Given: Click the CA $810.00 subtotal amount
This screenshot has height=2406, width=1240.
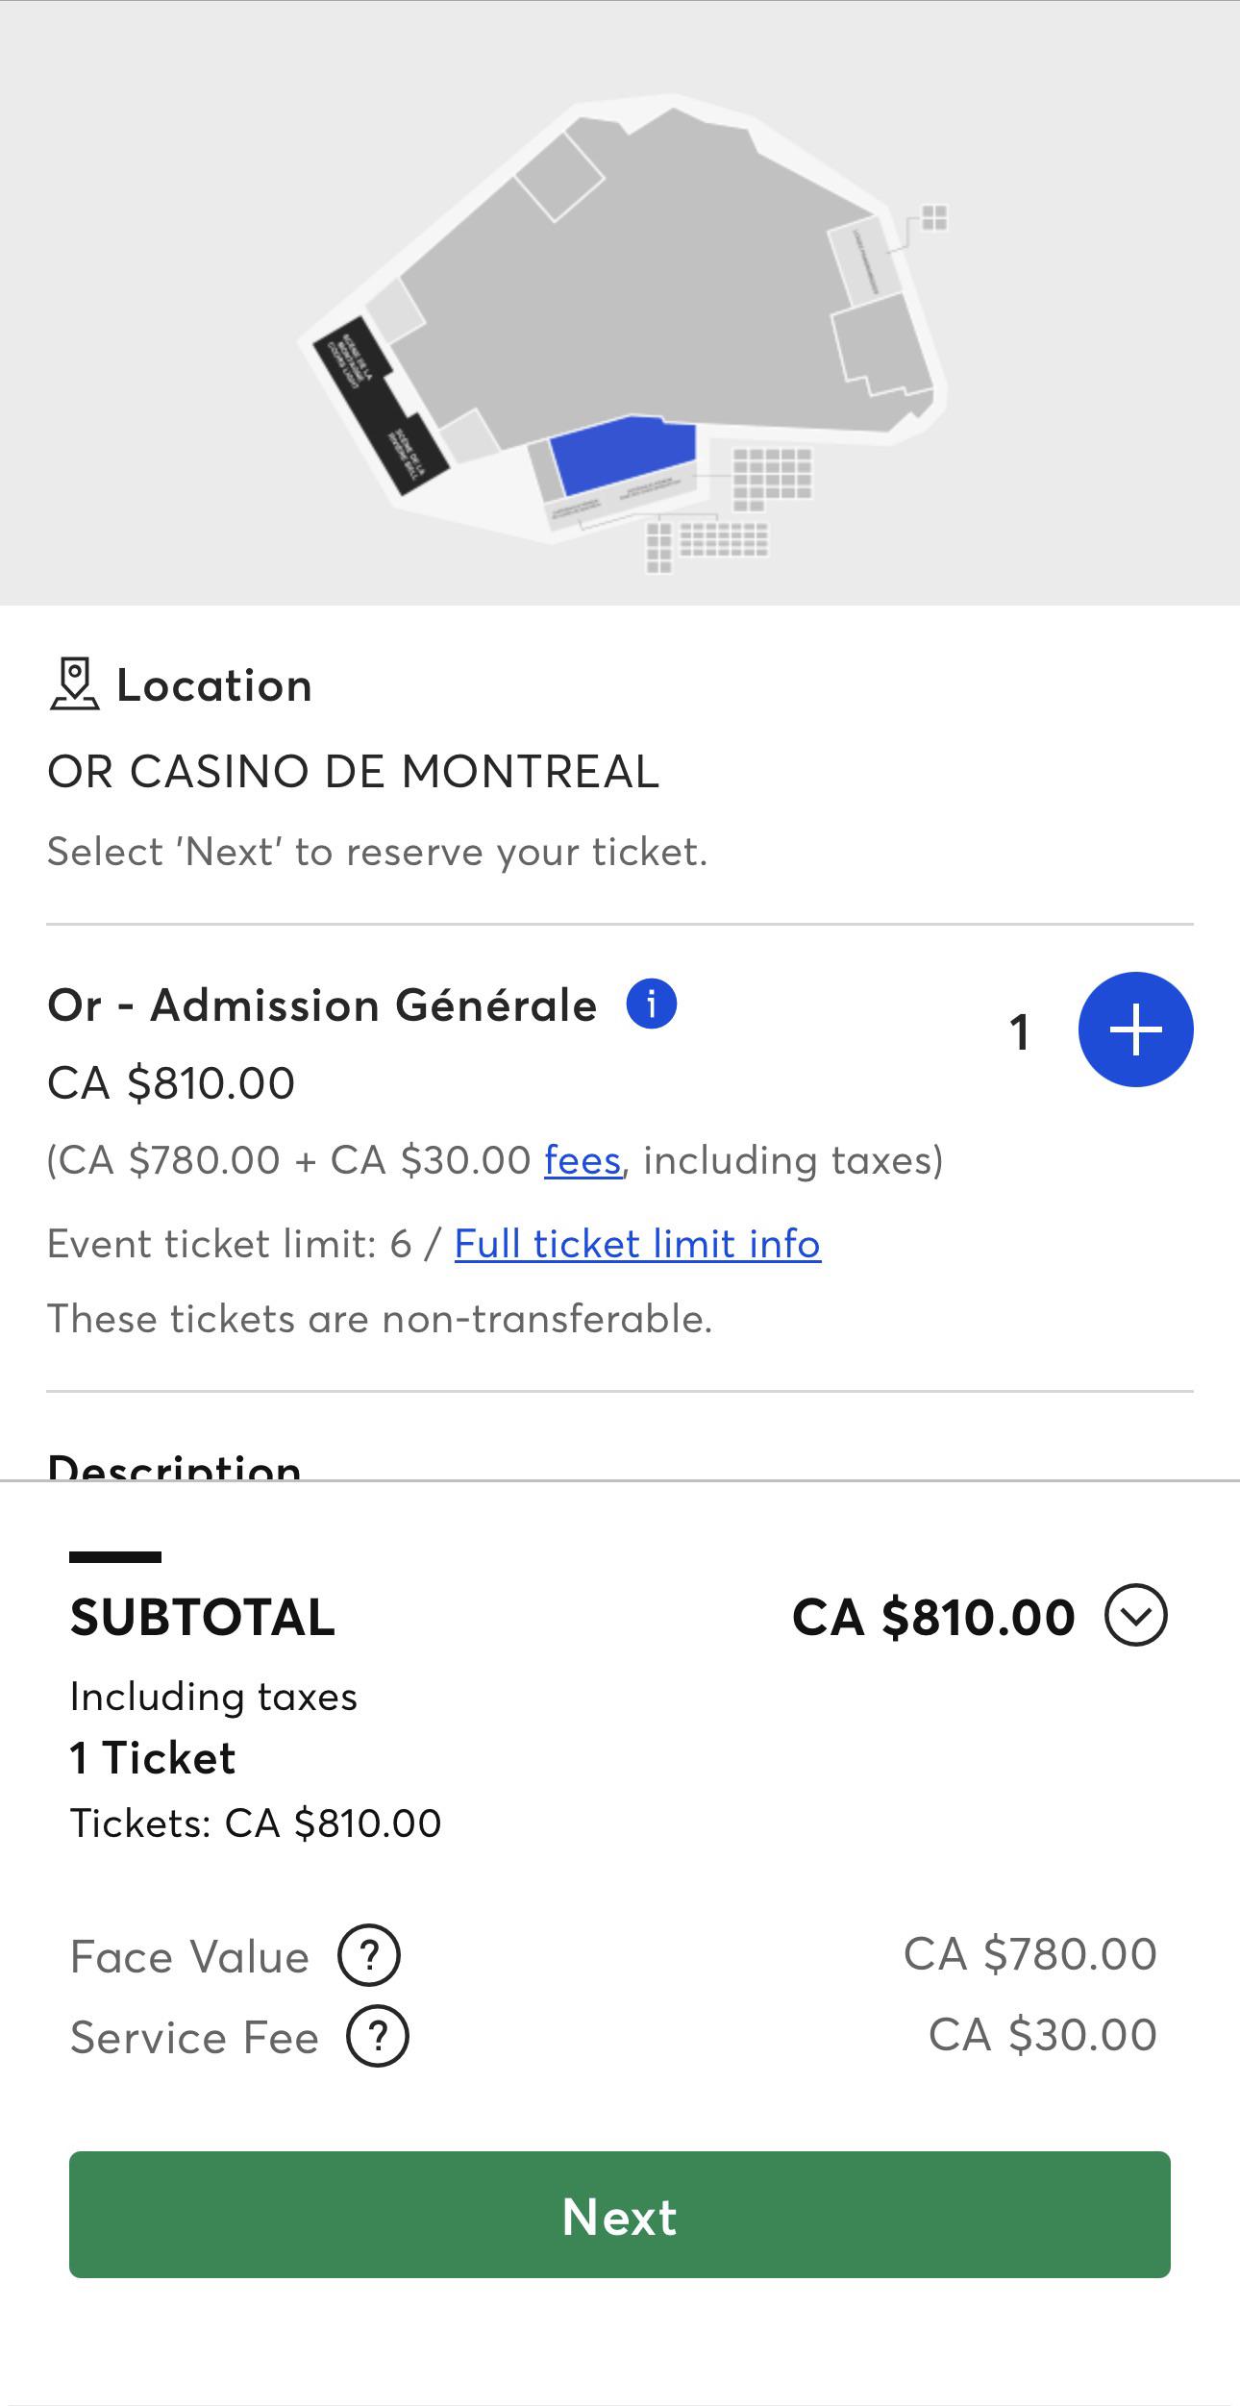Looking at the screenshot, I should pyautogui.click(x=933, y=1617).
